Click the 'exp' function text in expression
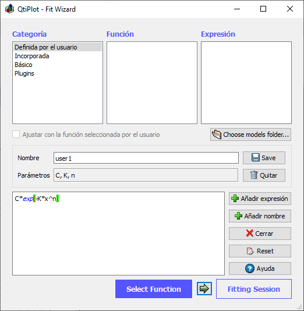The width and height of the screenshot is (304, 311). [28, 199]
